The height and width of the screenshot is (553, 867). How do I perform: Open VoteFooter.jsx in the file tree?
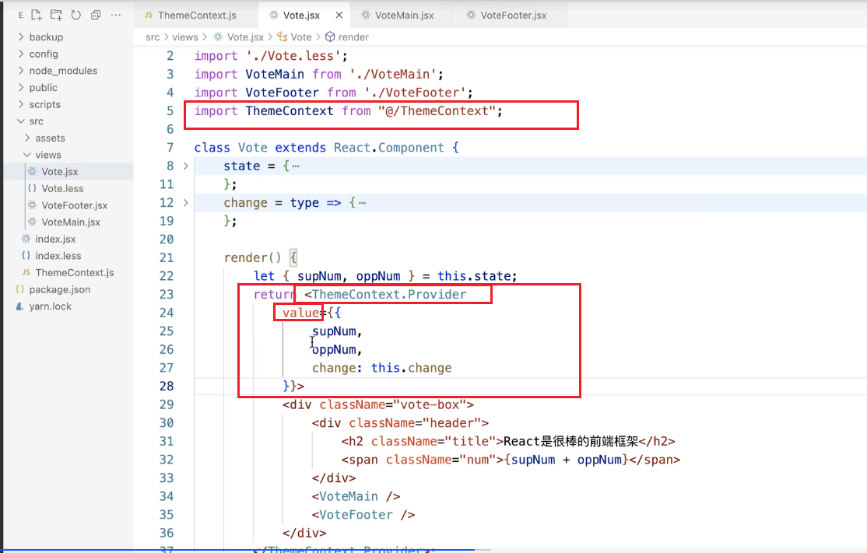pos(74,205)
